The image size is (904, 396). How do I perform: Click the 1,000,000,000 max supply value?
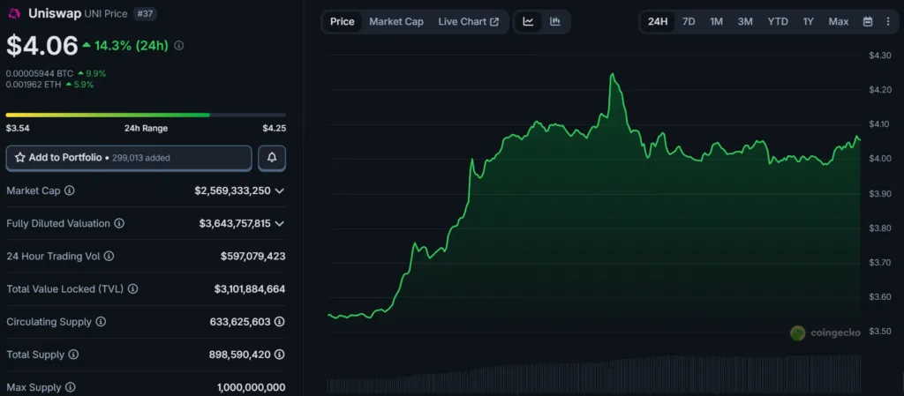(x=252, y=387)
